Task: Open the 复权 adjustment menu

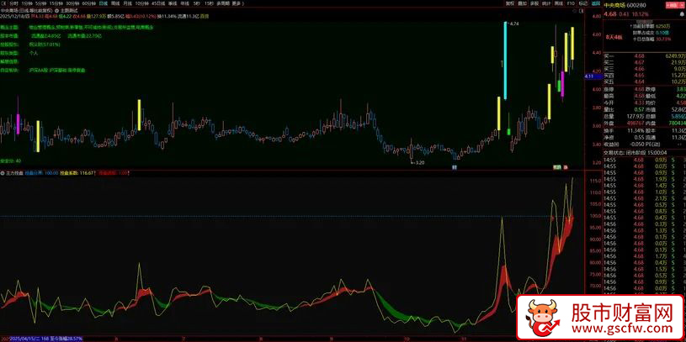Action: click(x=510, y=3)
